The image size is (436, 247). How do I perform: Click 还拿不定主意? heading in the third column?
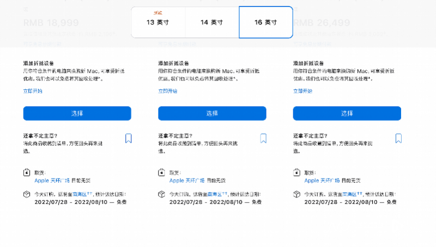(x=310, y=136)
